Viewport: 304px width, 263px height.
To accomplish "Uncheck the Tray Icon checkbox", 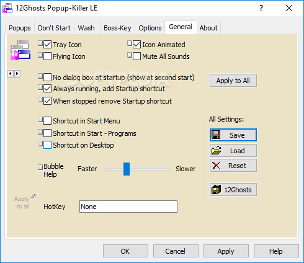I will click(48, 45).
